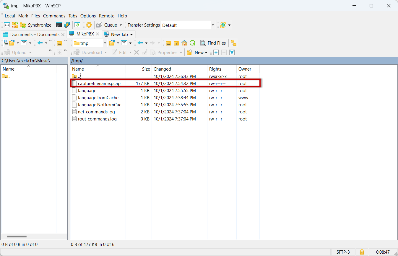398x256 pixels.
Task: Toggle the remote directory tree panel
Action: click(234, 43)
